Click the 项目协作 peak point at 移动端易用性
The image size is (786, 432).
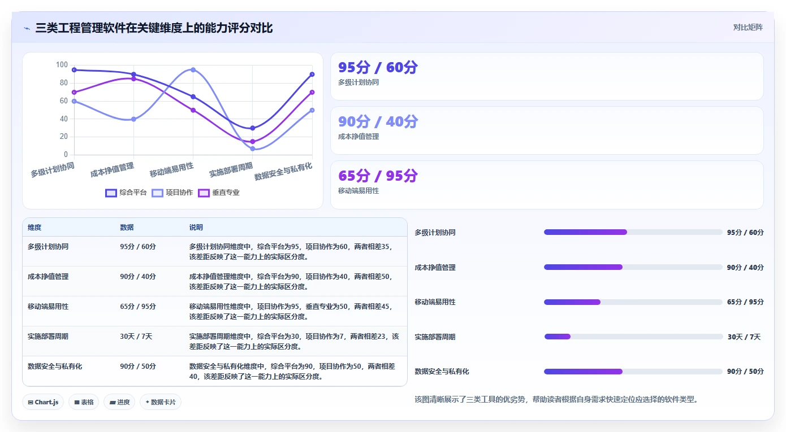pos(193,70)
